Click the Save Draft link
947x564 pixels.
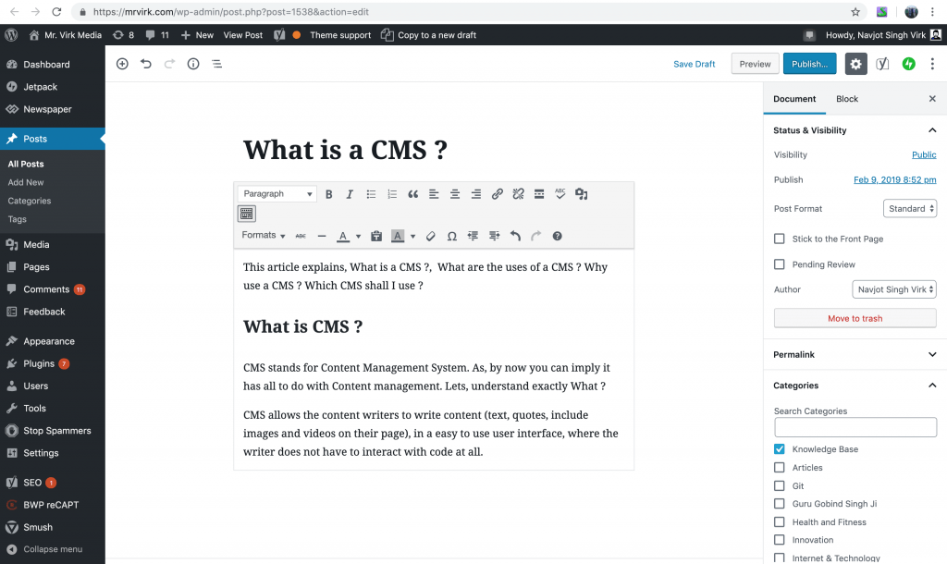click(x=694, y=64)
